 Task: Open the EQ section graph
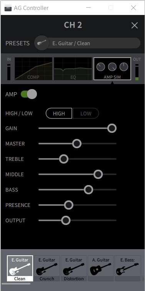pyautogui.click(x=73, y=69)
